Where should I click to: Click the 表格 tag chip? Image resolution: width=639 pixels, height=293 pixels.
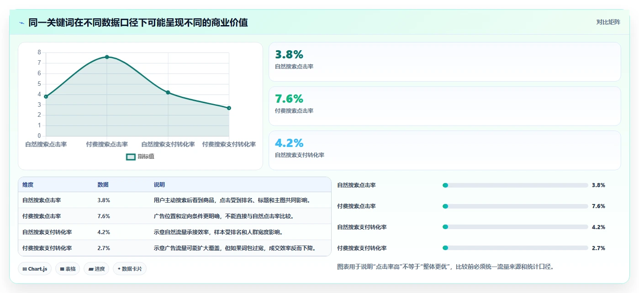pyautogui.click(x=68, y=269)
